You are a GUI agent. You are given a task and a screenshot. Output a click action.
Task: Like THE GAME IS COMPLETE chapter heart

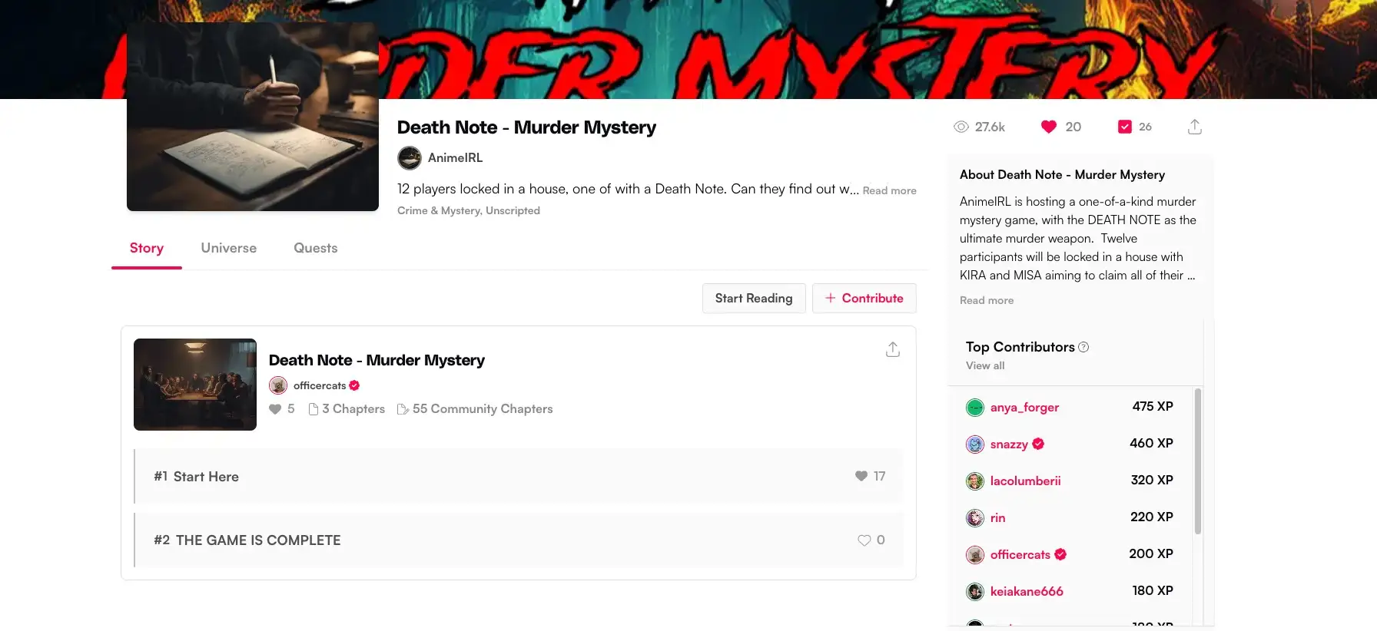pyautogui.click(x=864, y=540)
